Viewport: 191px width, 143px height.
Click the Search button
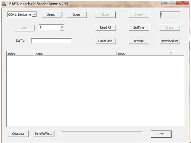(x=52, y=14)
